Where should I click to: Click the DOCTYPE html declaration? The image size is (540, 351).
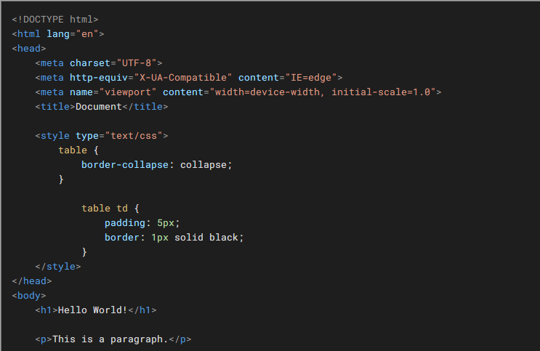[x=55, y=20]
